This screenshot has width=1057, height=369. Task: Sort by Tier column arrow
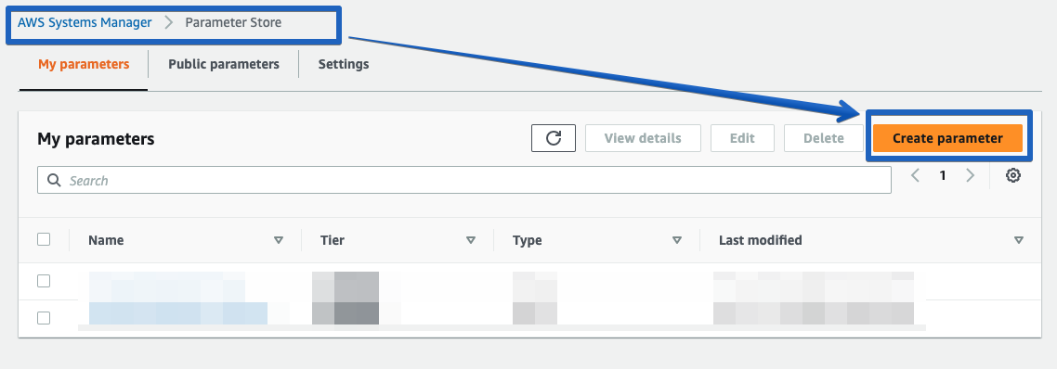click(x=471, y=240)
